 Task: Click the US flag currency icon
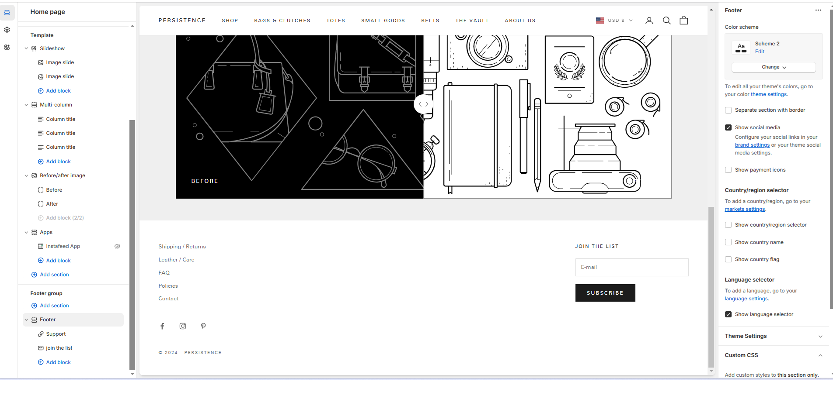point(600,21)
